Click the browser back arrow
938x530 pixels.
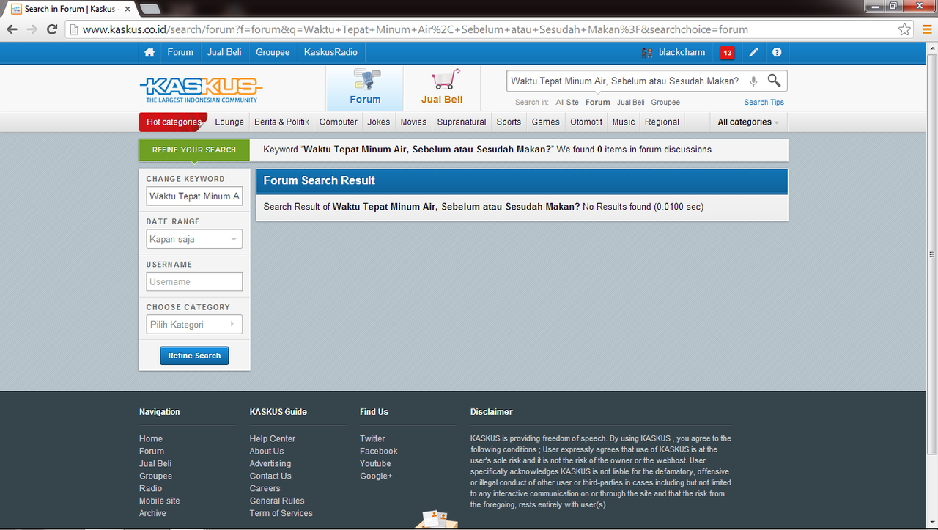12,29
